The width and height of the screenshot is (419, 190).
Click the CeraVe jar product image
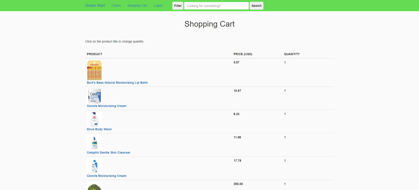tap(94, 96)
